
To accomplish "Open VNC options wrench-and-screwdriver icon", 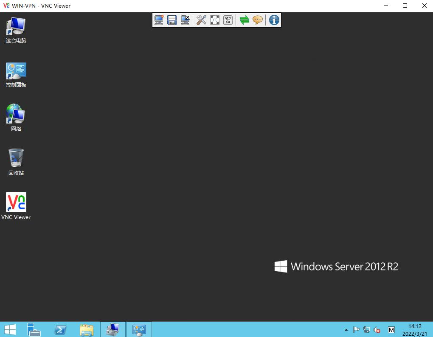I will (201, 20).
